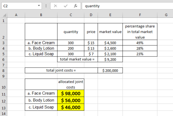This screenshot has width=173, height=116.
Task: Click the $13 price cell
Action: point(91,48)
